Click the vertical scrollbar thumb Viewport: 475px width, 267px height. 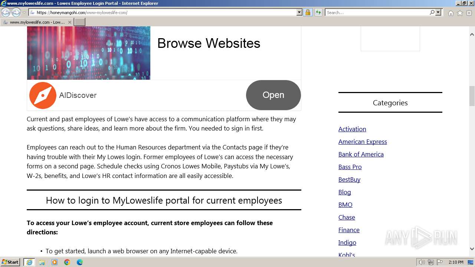pos(472,96)
